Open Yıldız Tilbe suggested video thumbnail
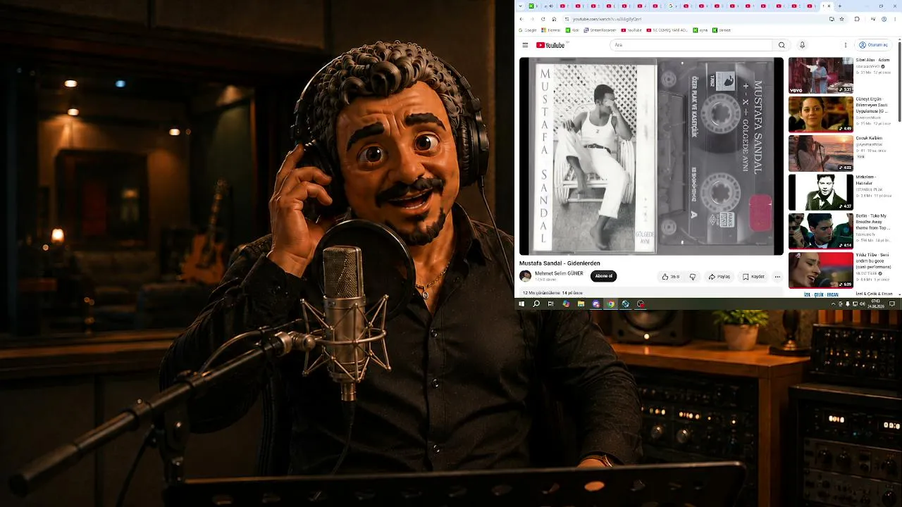The height and width of the screenshot is (507, 902). pyautogui.click(x=820, y=270)
